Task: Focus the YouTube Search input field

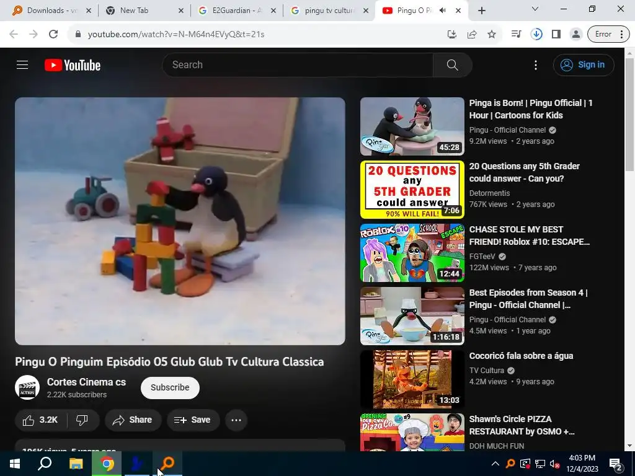Action: pos(298,64)
